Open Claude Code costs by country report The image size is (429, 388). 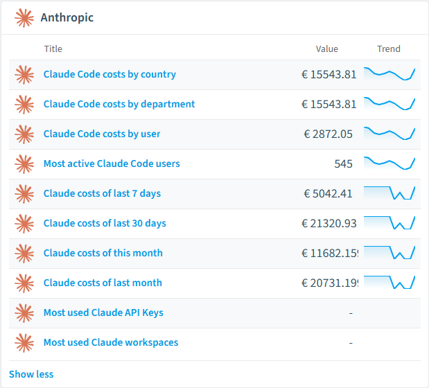pyautogui.click(x=110, y=74)
